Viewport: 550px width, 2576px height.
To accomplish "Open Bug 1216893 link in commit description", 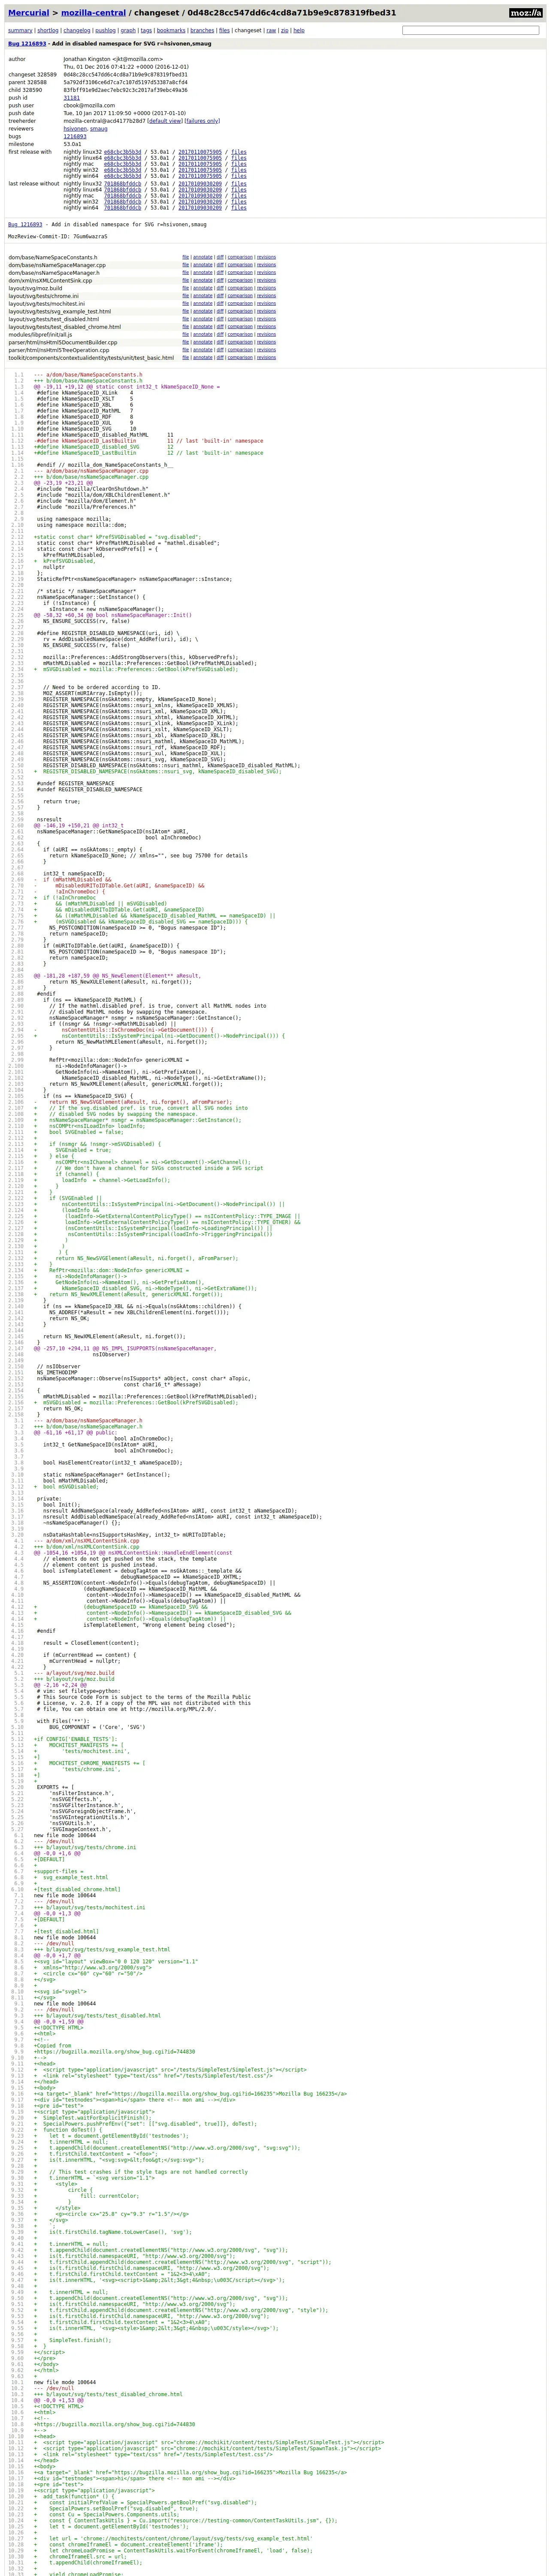I will click(25, 225).
